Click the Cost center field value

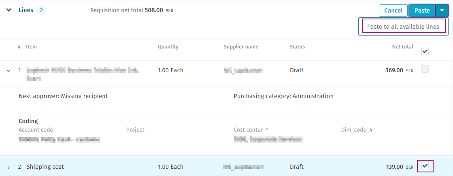(x=268, y=139)
